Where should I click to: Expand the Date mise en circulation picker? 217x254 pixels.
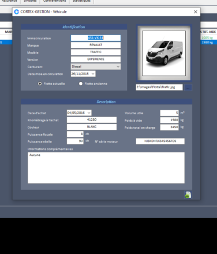pos(93,74)
